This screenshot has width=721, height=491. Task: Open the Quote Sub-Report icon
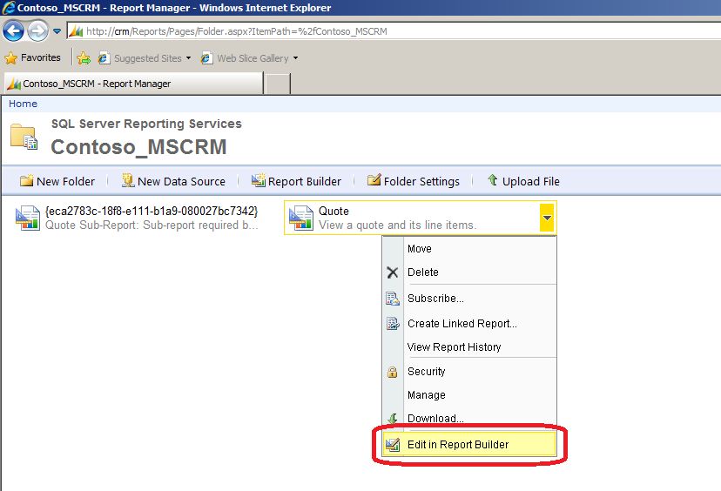(x=28, y=218)
